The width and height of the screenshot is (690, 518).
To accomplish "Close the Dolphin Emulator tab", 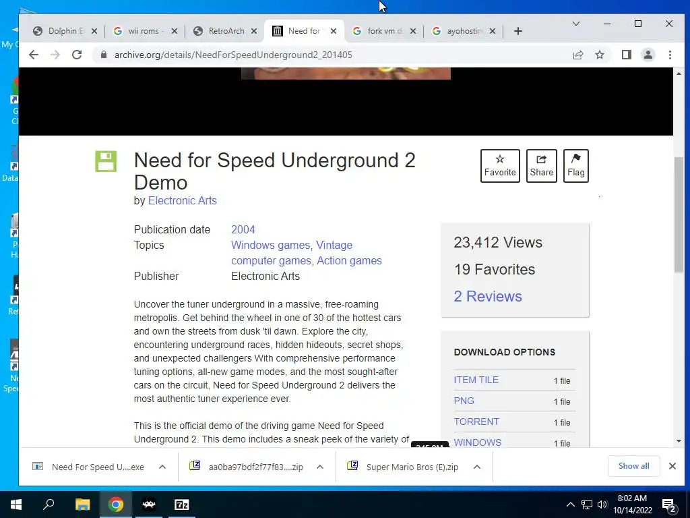I will point(94,31).
